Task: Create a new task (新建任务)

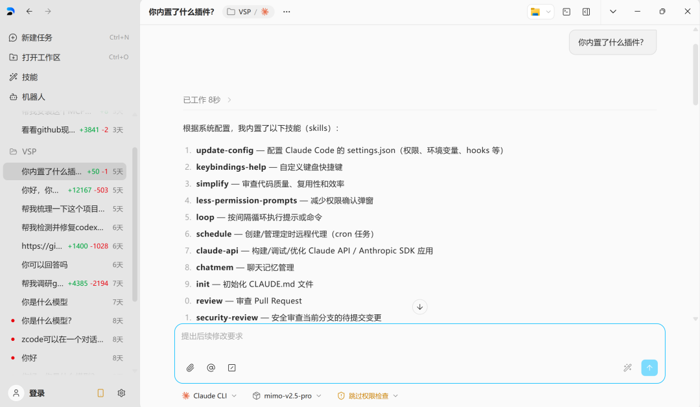Action: click(69, 38)
